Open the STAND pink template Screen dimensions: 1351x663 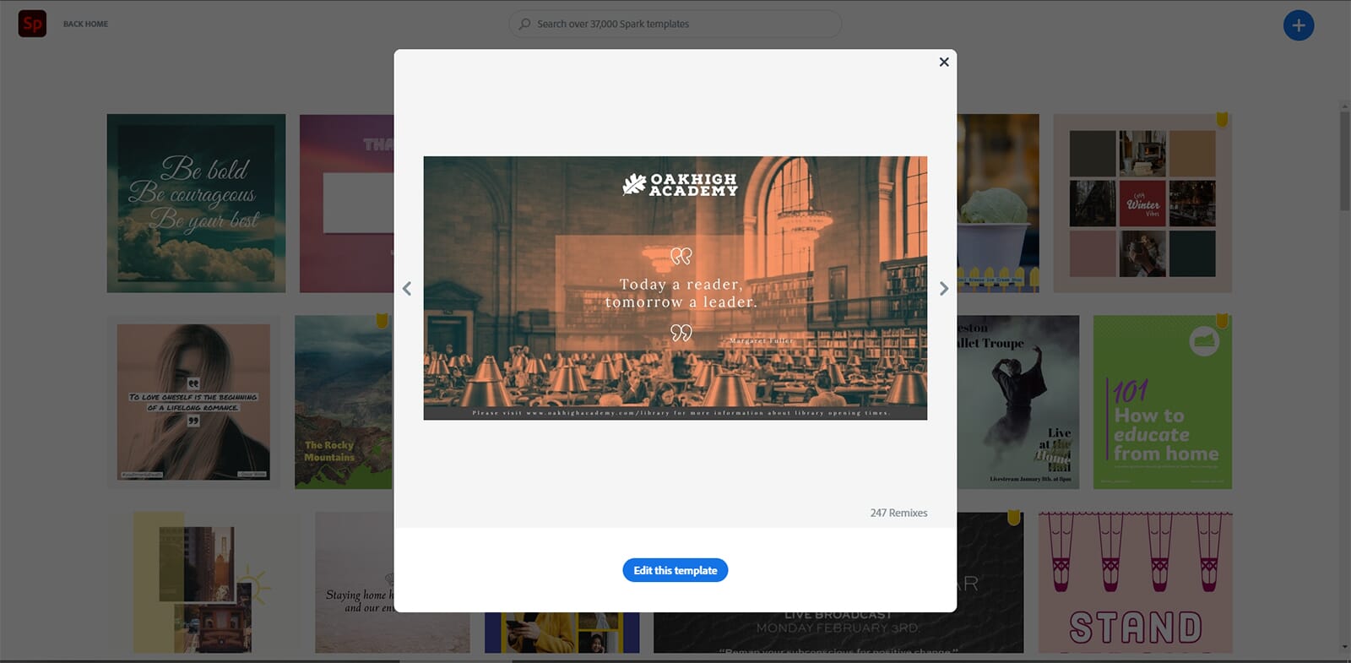[x=1136, y=583]
